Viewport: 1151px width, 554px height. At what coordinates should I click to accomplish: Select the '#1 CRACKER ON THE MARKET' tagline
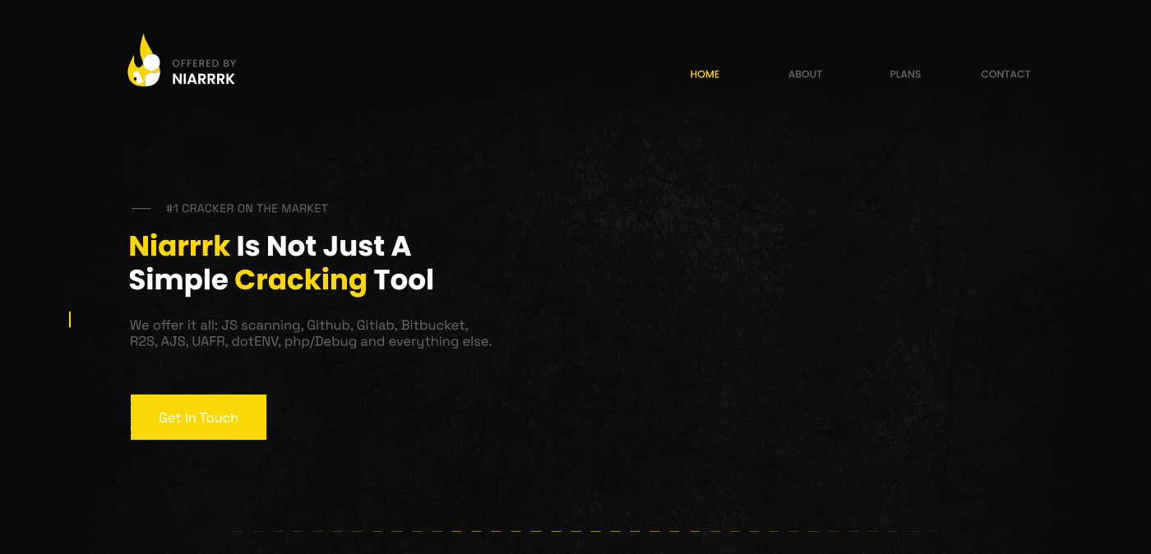point(247,209)
